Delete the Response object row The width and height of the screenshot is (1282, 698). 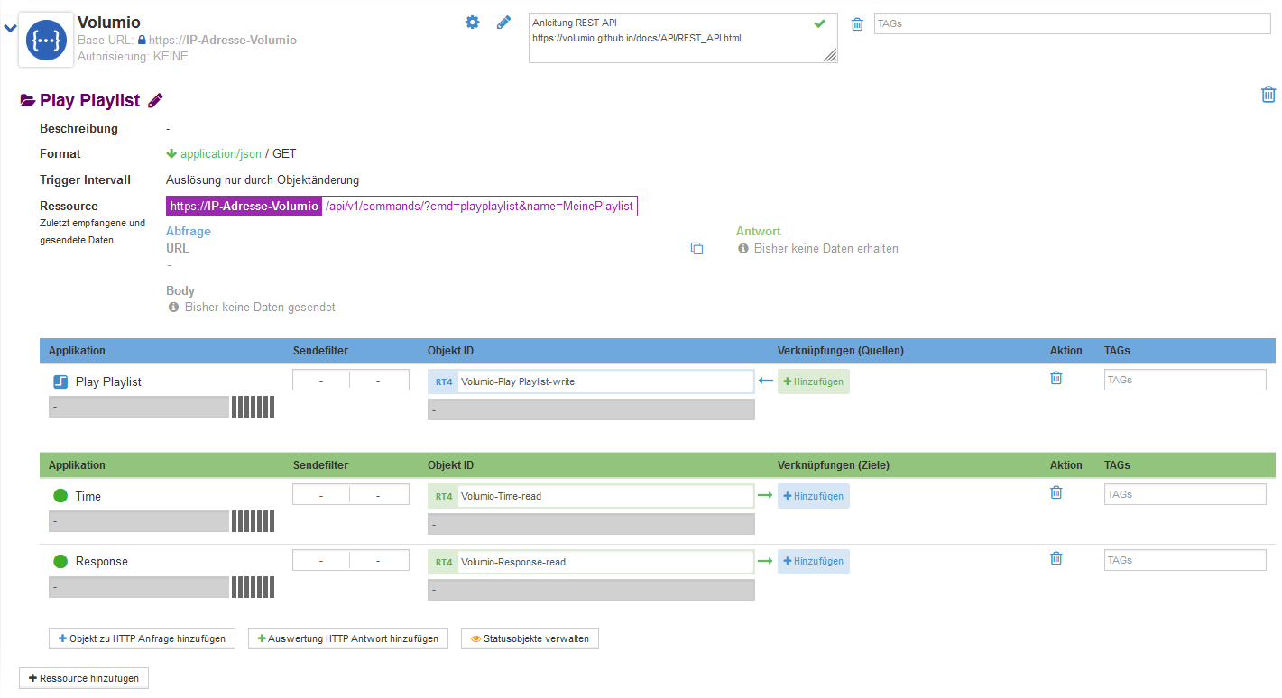(x=1056, y=559)
